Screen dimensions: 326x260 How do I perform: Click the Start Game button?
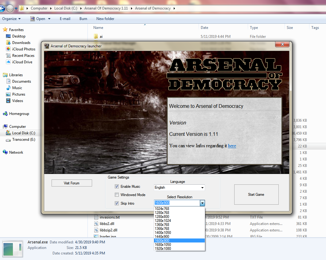pyautogui.click(x=256, y=195)
